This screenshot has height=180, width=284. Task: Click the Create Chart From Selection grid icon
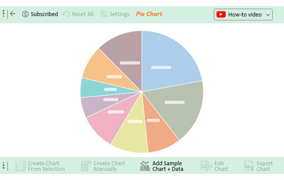(20, 166)
